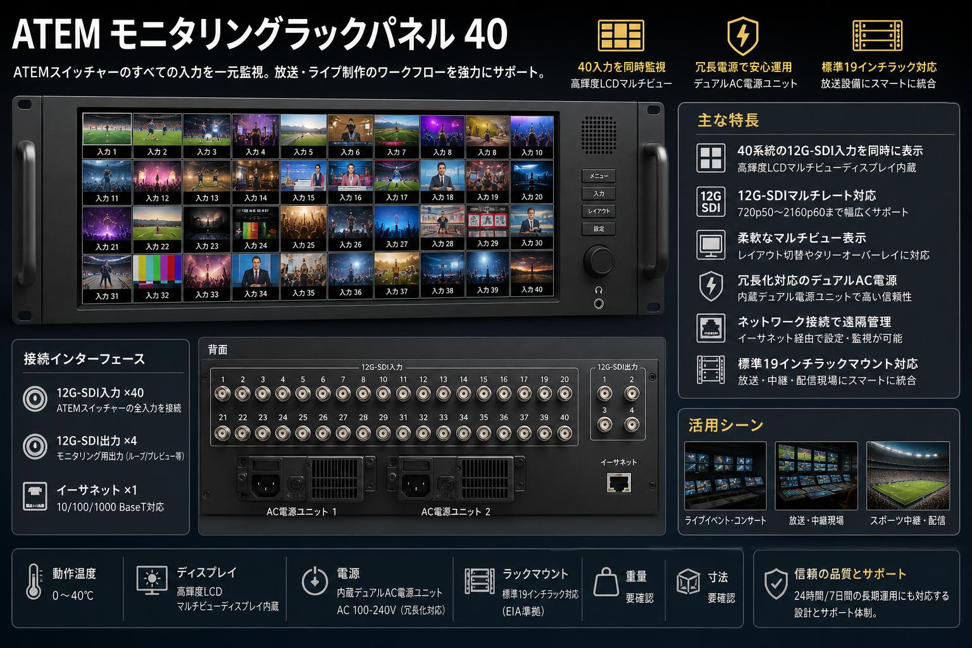This screenshot has width=972, height=648.
Task: Click the speaker grille on the front panel
Action: point(599,135)
